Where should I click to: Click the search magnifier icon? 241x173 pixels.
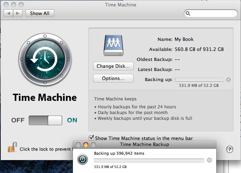(x=188, y=13)
